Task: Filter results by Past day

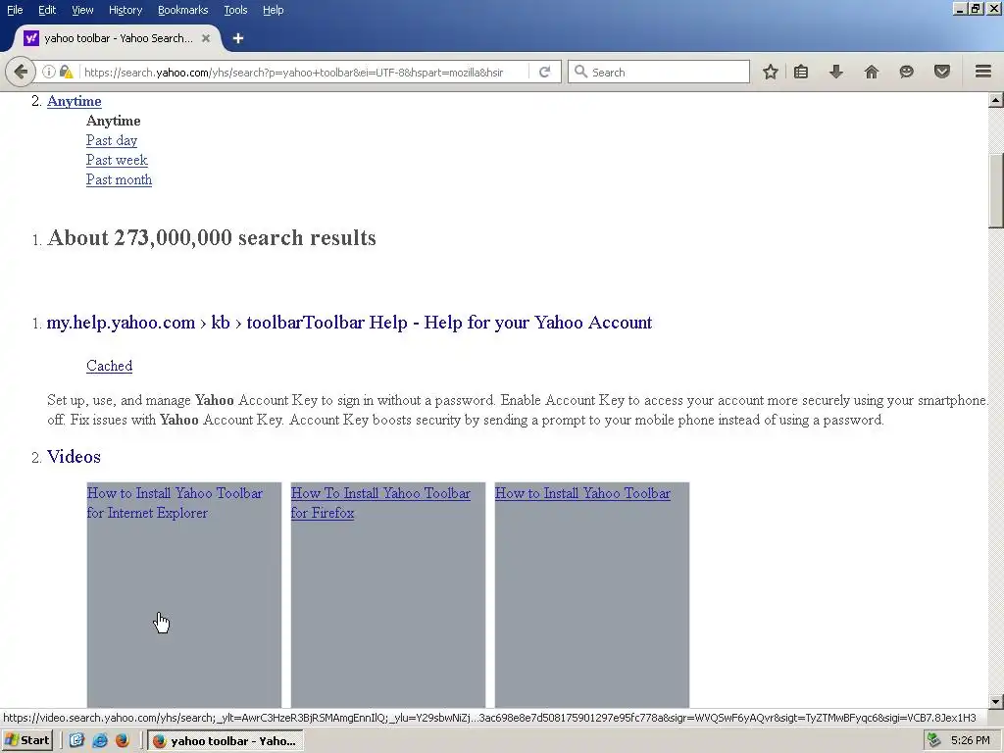Action: tap(112, 140)
